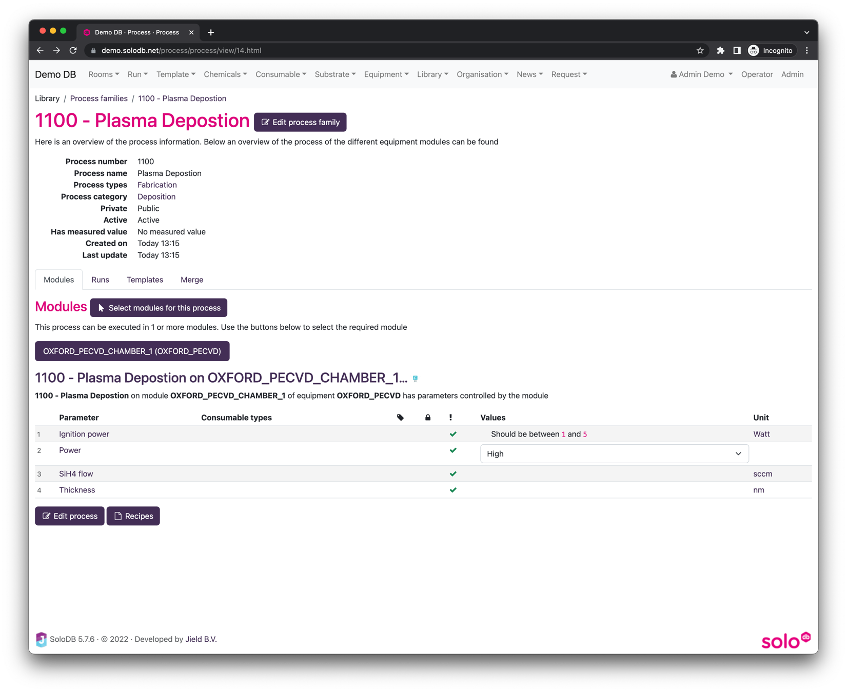Screen dimensions: 847x692
Task: Go back using browser back arrow
Action: [40, 50]
